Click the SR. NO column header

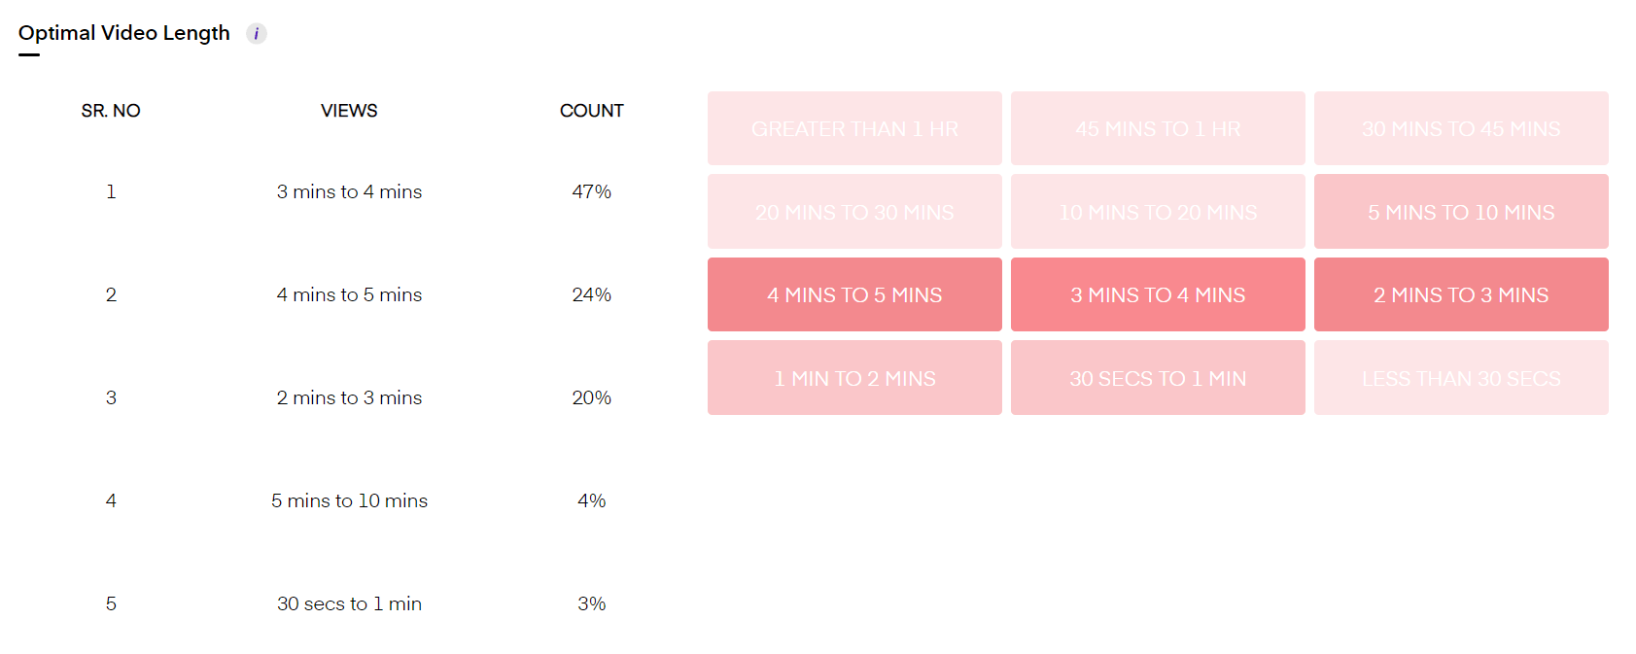111,110
